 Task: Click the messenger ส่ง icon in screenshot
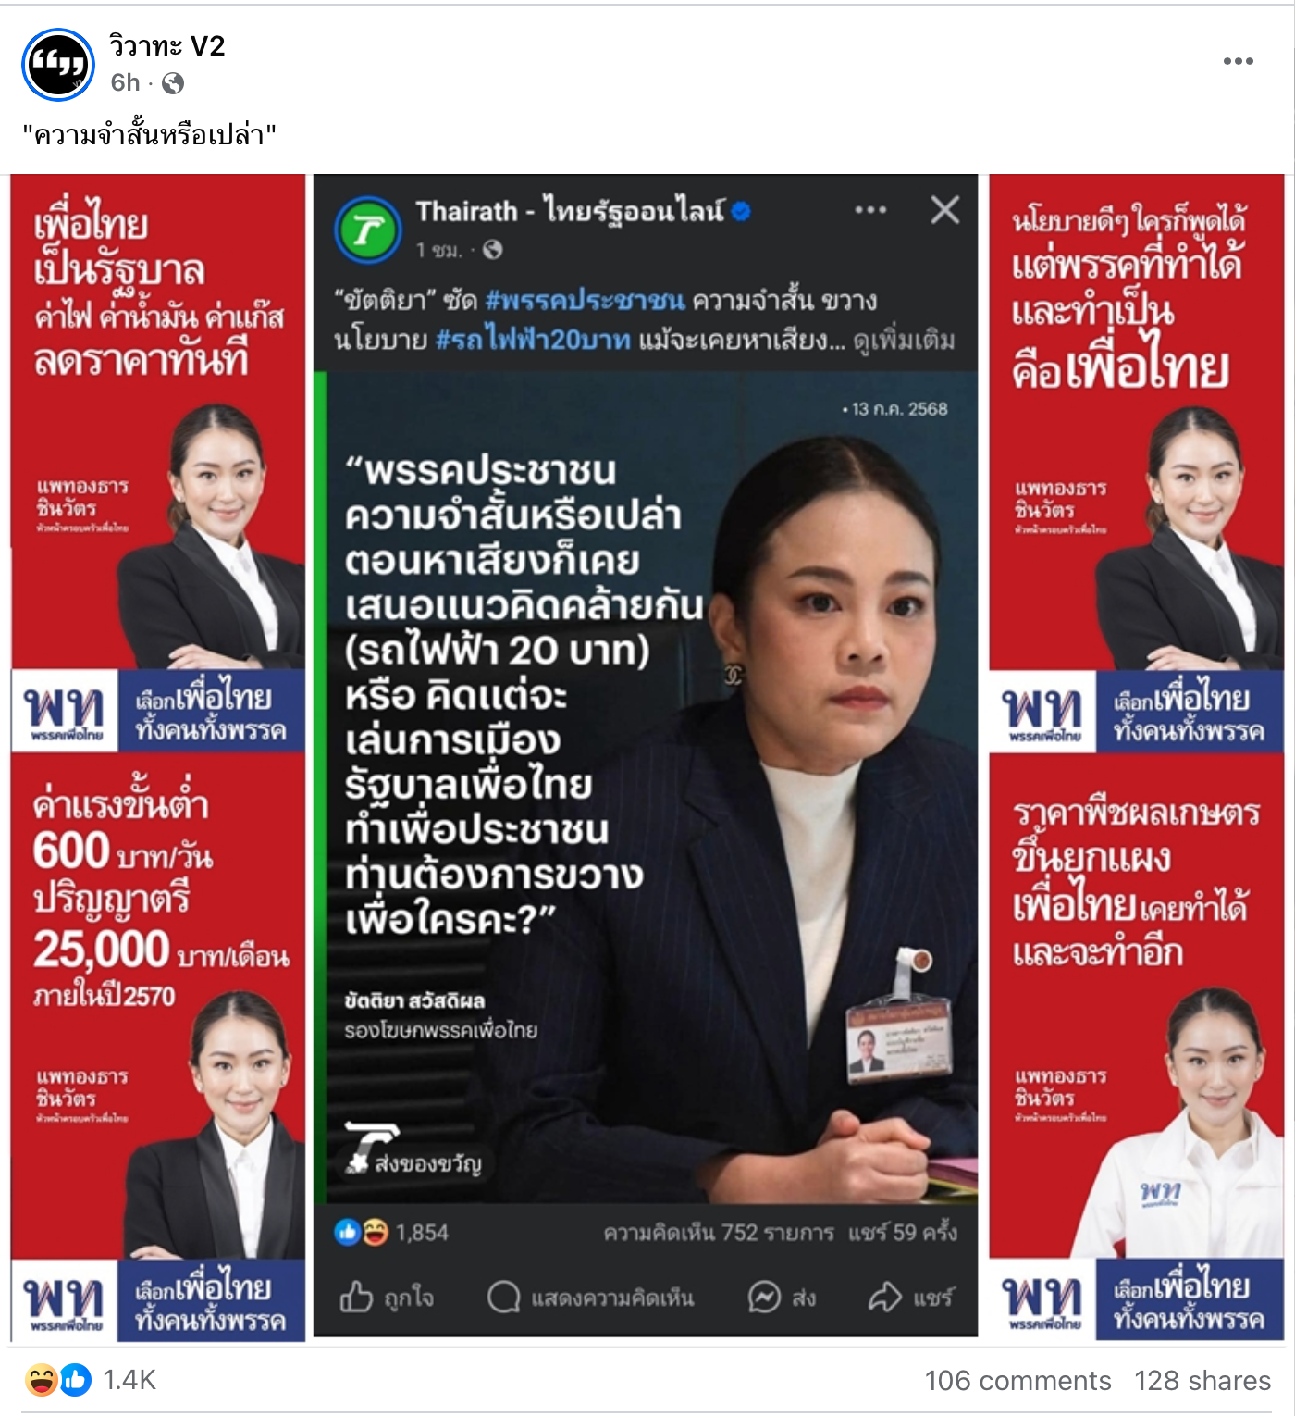coord(764,1297)
